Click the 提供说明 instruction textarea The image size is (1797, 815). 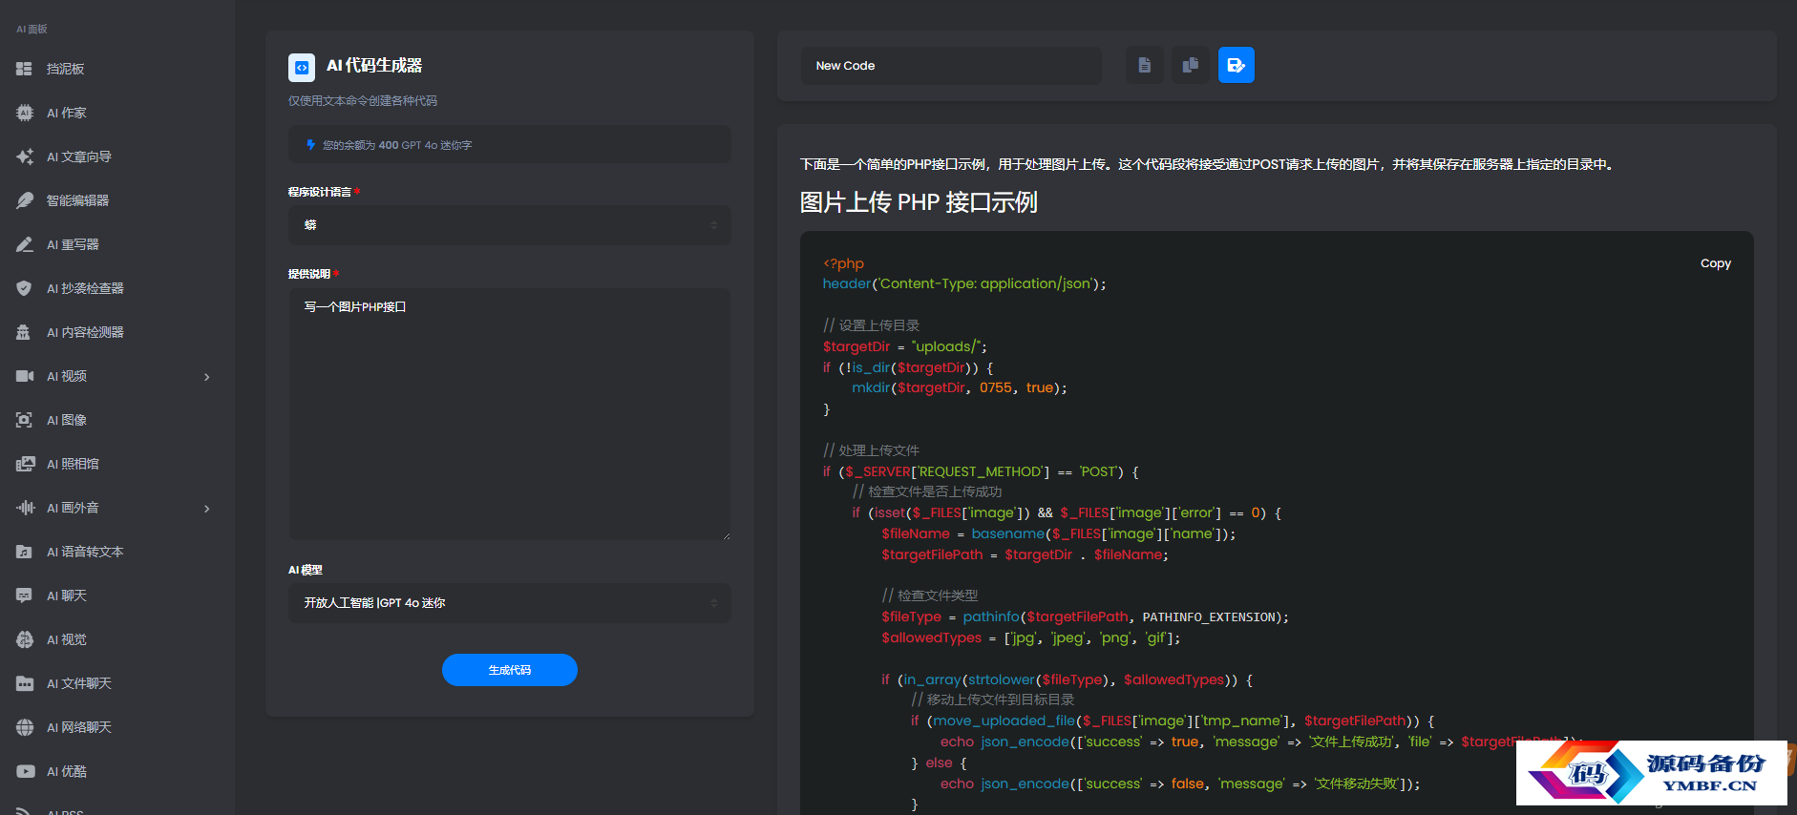coord(510,414)
